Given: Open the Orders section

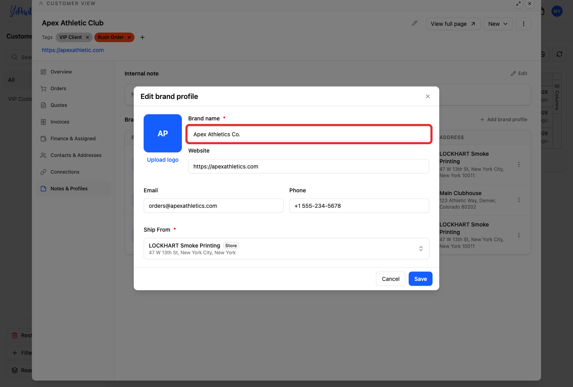Looking at the screenshot, I should [x=74, y=89].
